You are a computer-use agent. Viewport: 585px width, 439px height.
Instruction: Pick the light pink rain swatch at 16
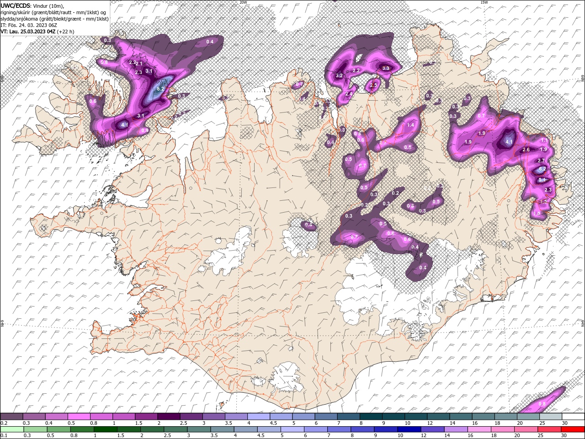point(479,429)
